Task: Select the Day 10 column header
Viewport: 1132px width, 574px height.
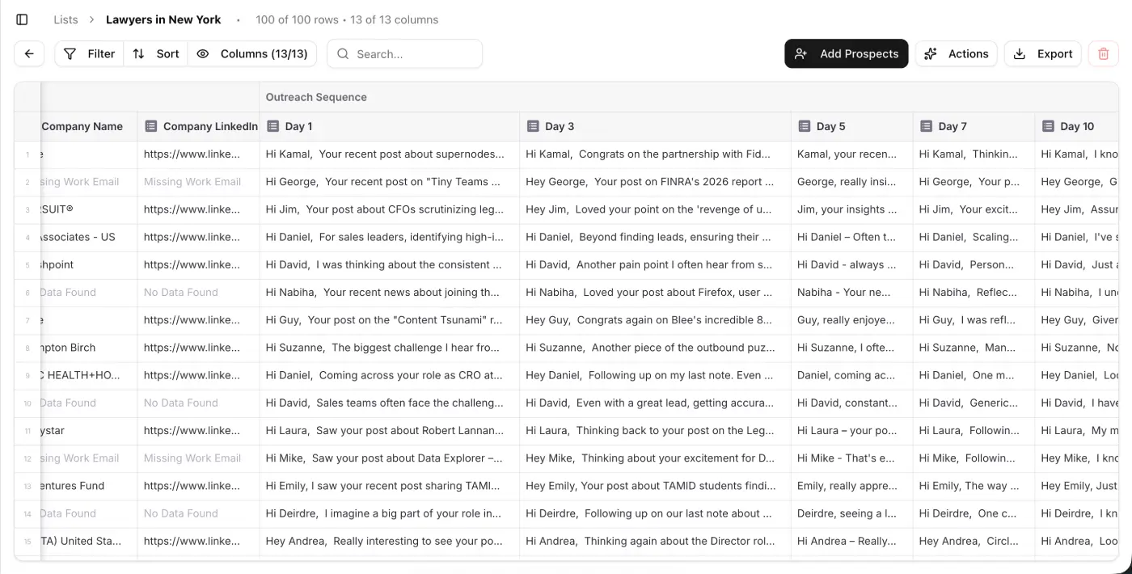Action: [x=1076, y=126]
